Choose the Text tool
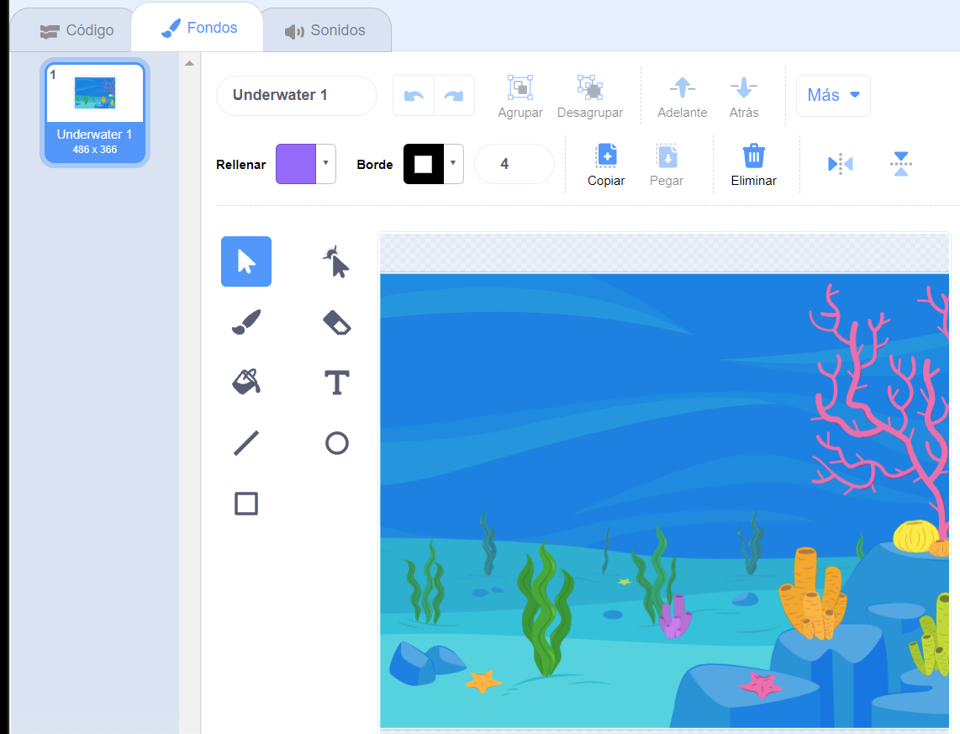The width and height of the screenshot is (960, 734). 336,382
